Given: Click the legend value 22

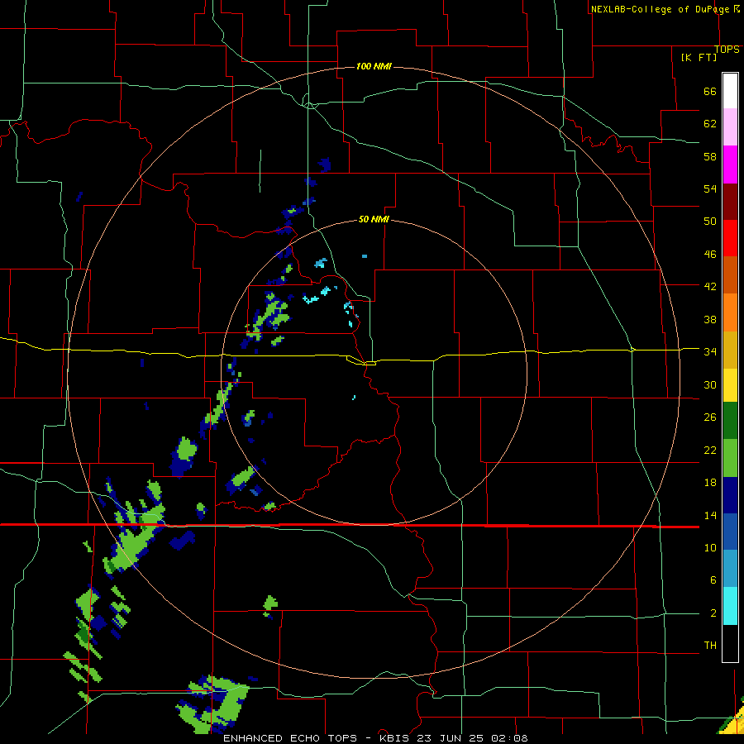Looking at the screenshot, I should pos(710,450).
